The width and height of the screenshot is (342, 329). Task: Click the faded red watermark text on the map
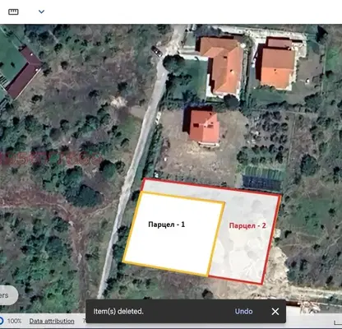[x=51, y=159]
